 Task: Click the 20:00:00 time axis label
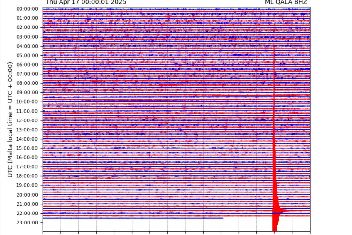(27, 195)
